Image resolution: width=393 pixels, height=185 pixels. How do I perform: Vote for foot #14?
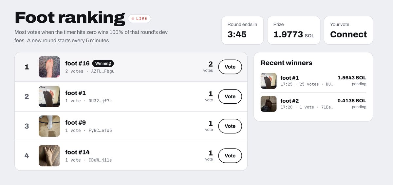pos(230,155)
